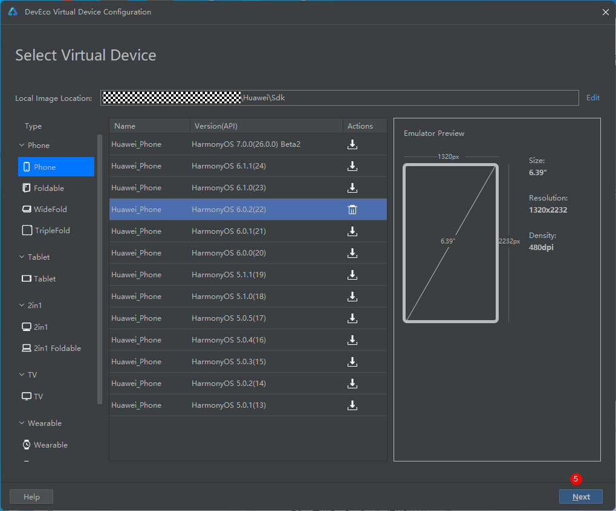Download HarmonyOS 5.1.0(18) image
The height and width of the screenshot is (511, 616).
[352, 297]
